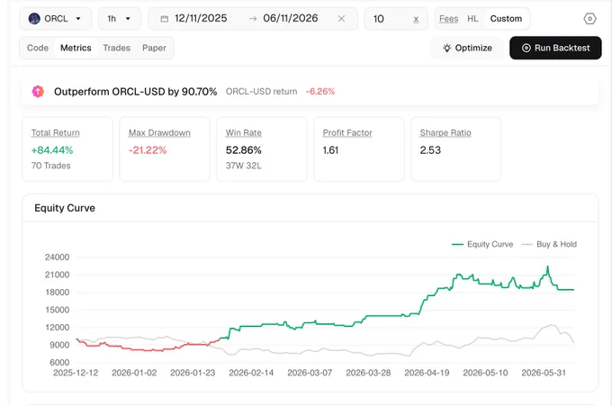Clear the date range with X icon

pyautogui.click(x=341, y=19)
